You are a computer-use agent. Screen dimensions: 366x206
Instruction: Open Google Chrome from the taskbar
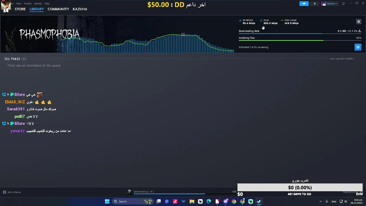pyautogui.click(x=234, y=201)
